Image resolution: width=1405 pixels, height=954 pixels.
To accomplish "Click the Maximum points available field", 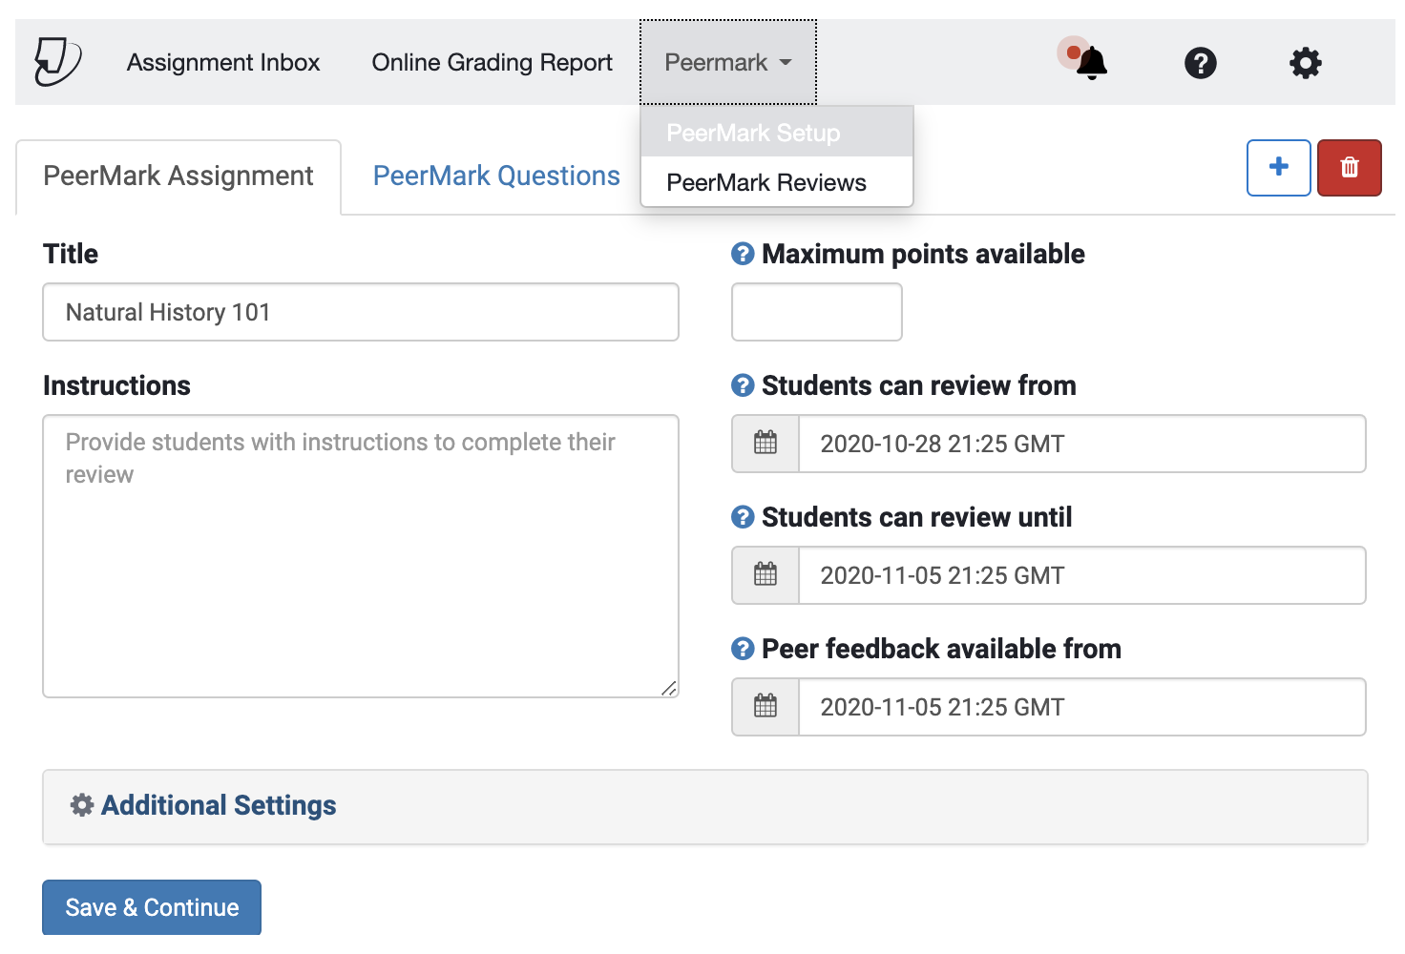I will (x=817, y=312).
